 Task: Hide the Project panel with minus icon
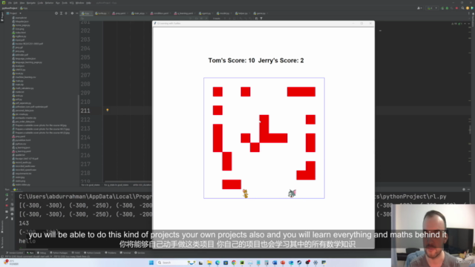77,13
